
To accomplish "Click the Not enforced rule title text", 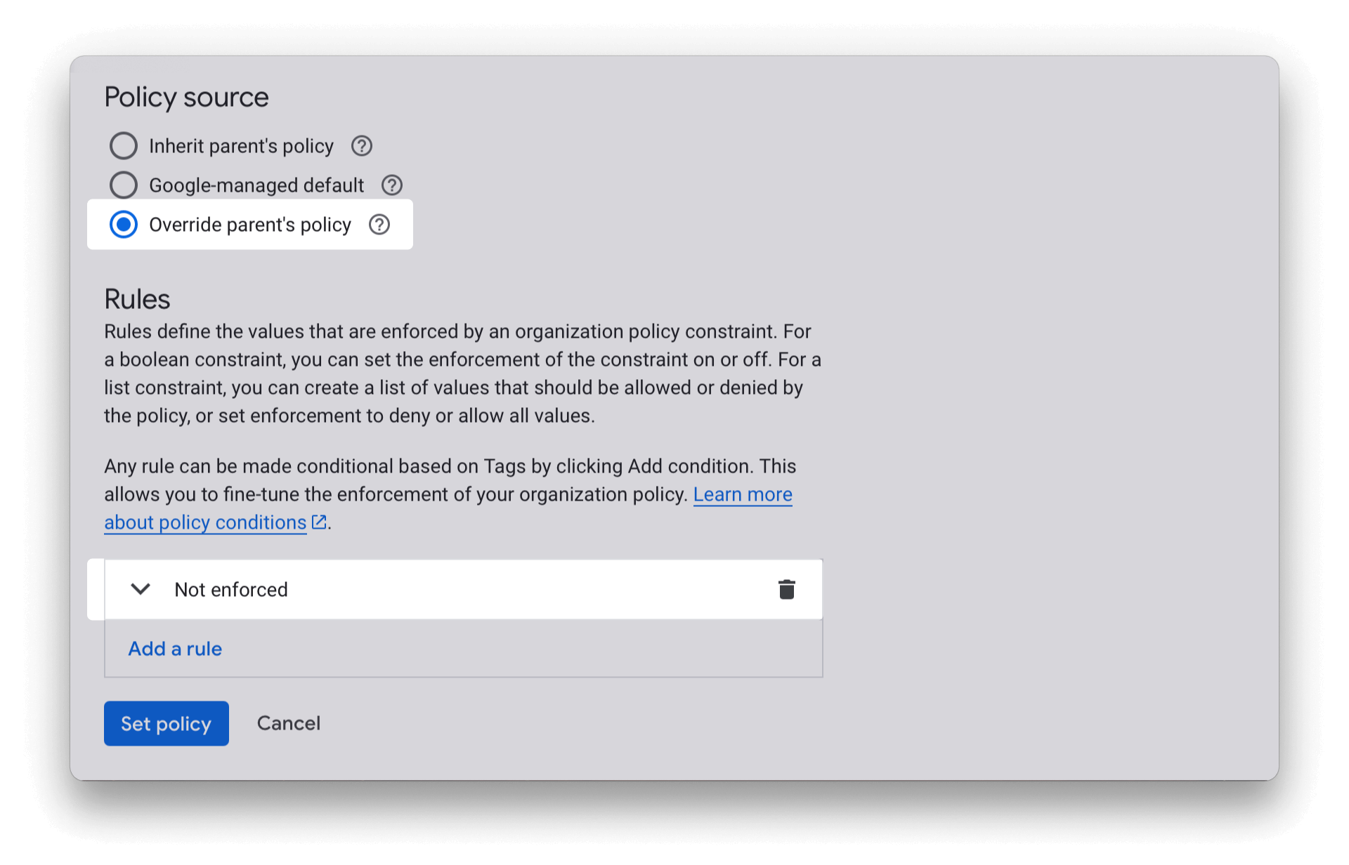I will pyautogui.click(x=231, y=590).
